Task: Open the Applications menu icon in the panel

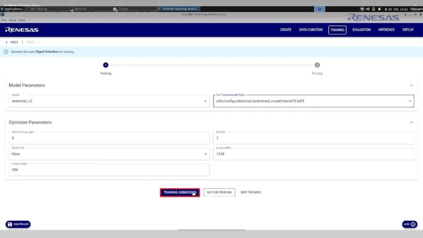Action: point(2,9)
